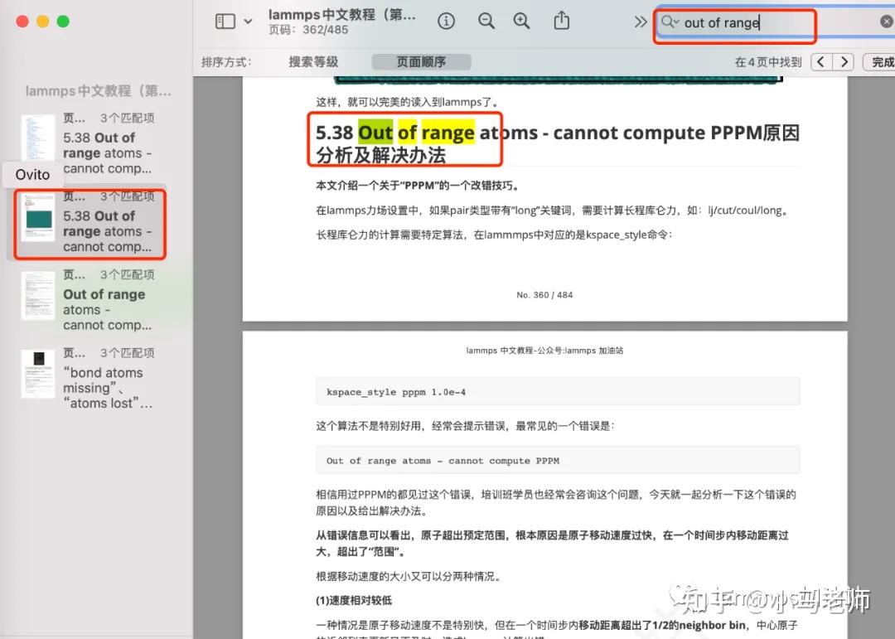
Task: Zoom out of the PDF page
Action: click(x=486, y=22)
